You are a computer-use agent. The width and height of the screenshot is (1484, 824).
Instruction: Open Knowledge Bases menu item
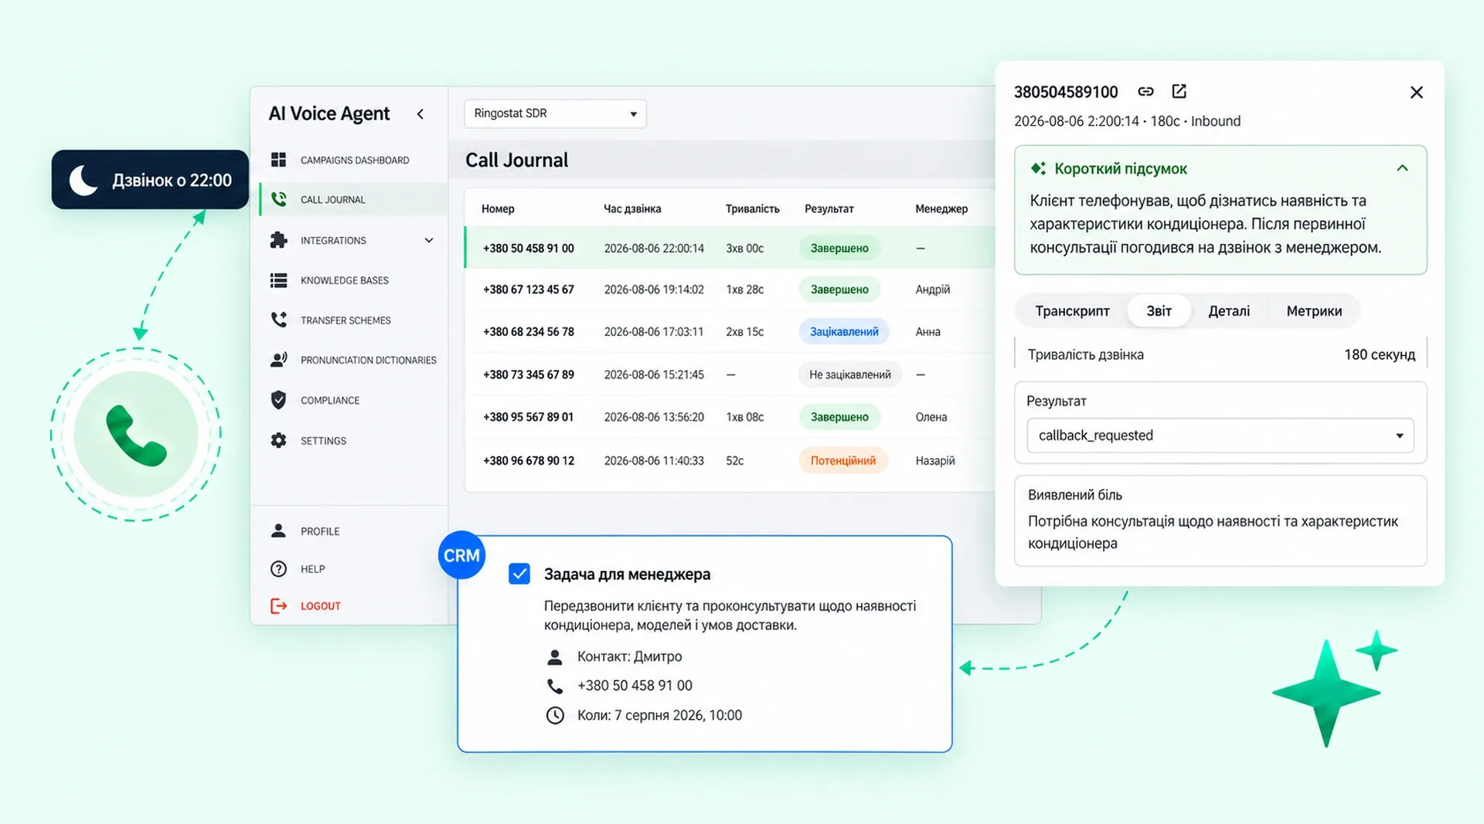coord(344,280)
